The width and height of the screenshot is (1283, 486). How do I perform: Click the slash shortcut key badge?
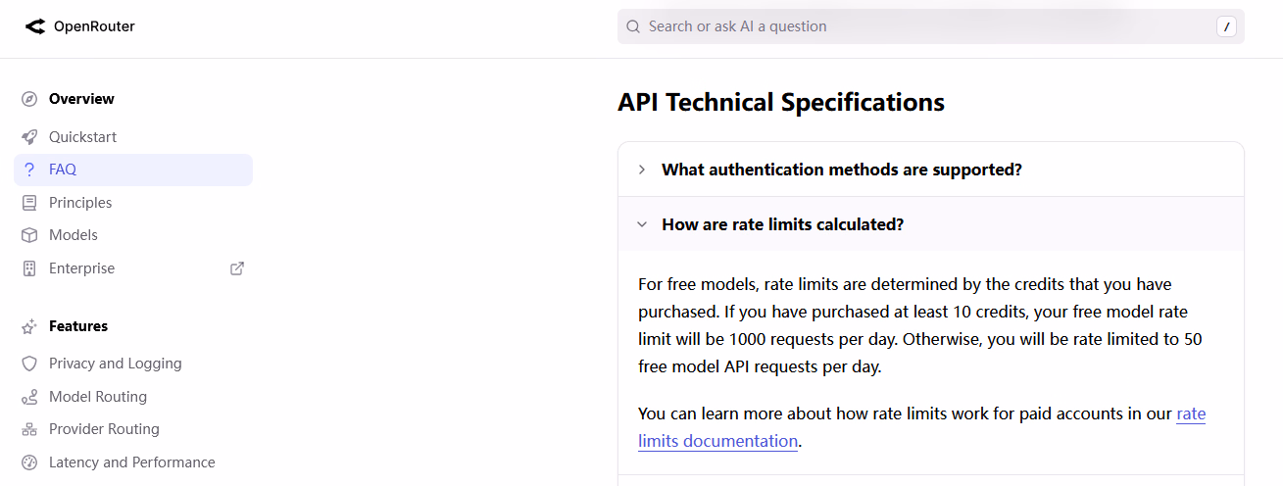click(1226, 26)
